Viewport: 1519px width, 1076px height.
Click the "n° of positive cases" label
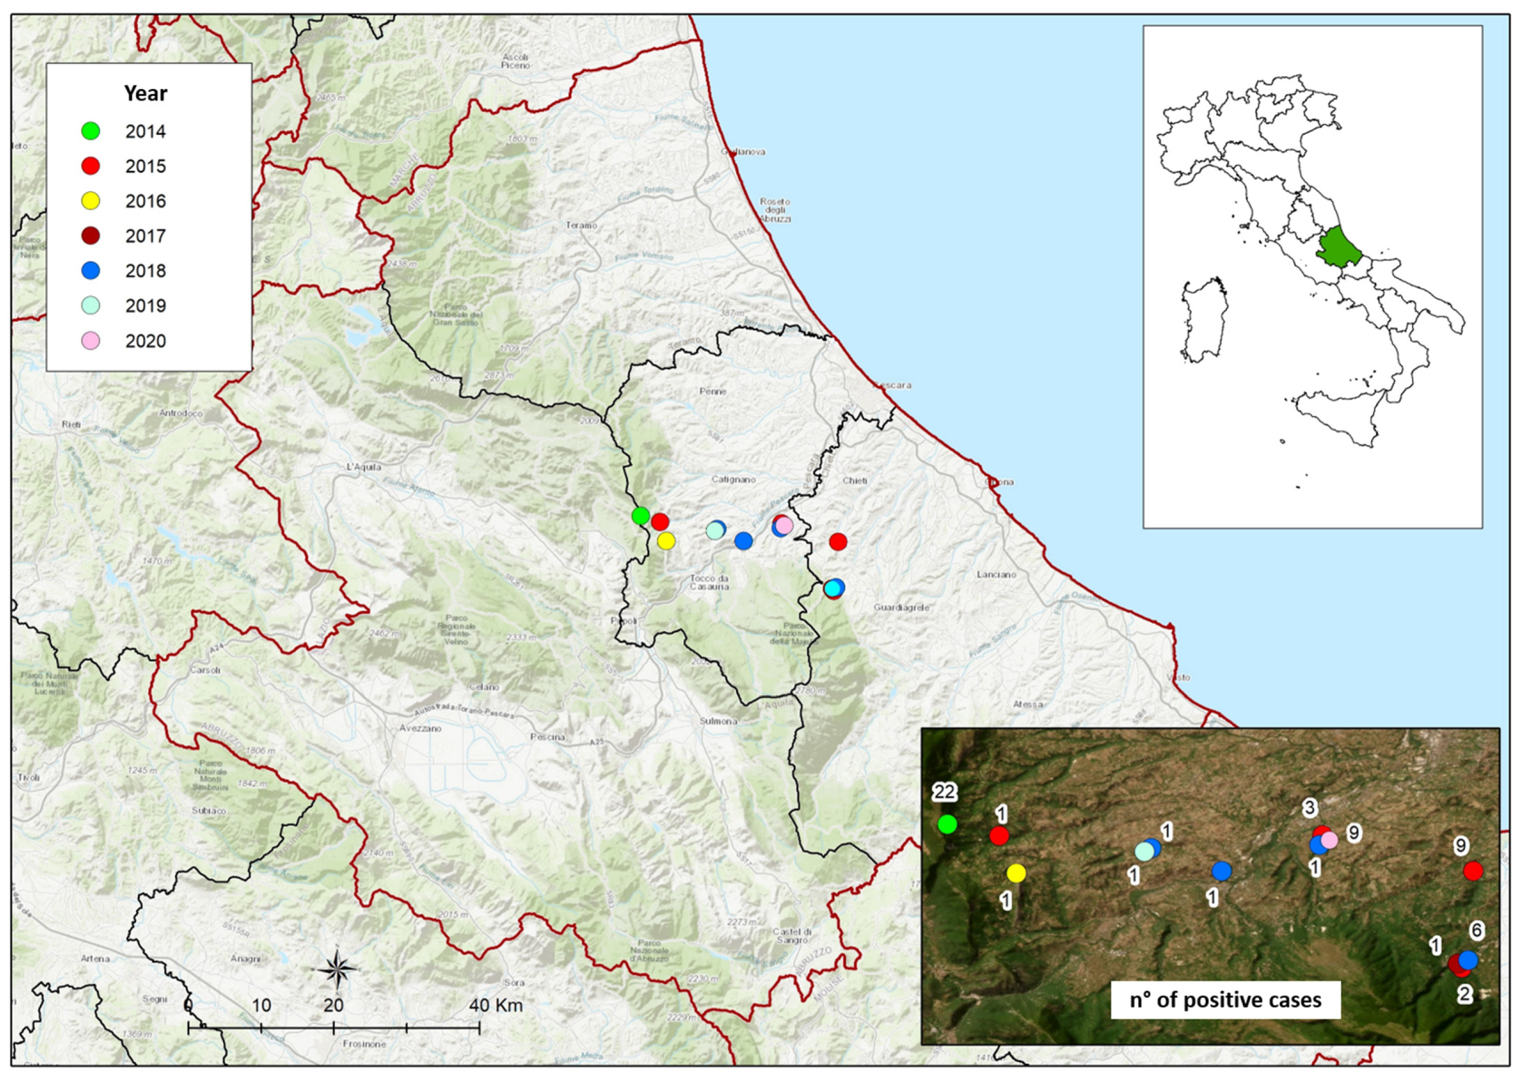tap(1225, 1000)
